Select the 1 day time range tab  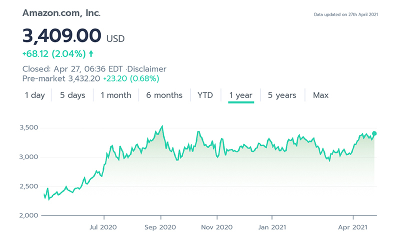[x=34, y=95]
